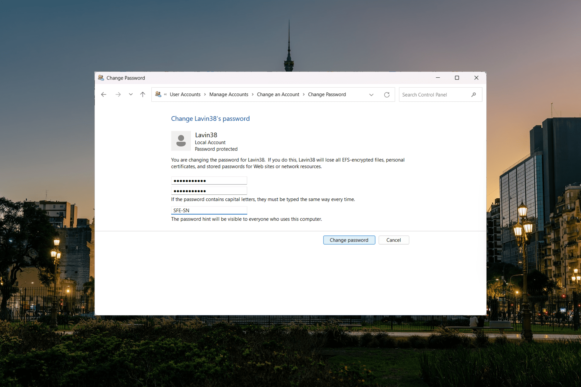Click the search magnifier icon
The image size is (581, 387).
tap(474, 95)
